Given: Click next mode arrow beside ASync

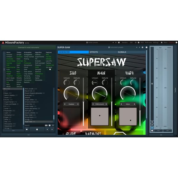Looking at the screenshot, I should click(134, 104).
